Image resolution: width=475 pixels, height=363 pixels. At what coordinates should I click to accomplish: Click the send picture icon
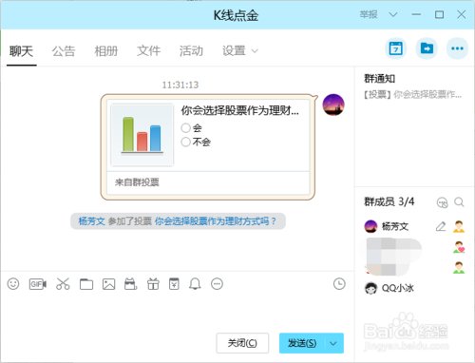pyautogui.click(x=108, y=284)
